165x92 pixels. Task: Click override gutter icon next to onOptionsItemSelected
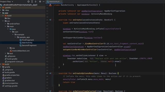[50, 91]
